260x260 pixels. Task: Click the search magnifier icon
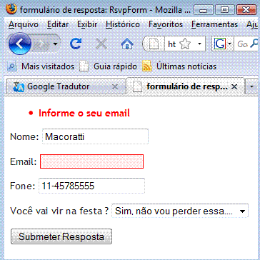(x=256, y=44)
